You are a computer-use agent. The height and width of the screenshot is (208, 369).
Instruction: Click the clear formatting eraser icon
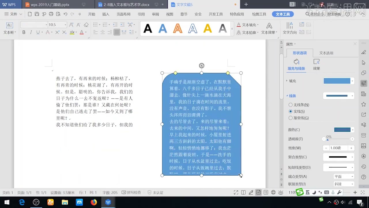click(86, 25)
